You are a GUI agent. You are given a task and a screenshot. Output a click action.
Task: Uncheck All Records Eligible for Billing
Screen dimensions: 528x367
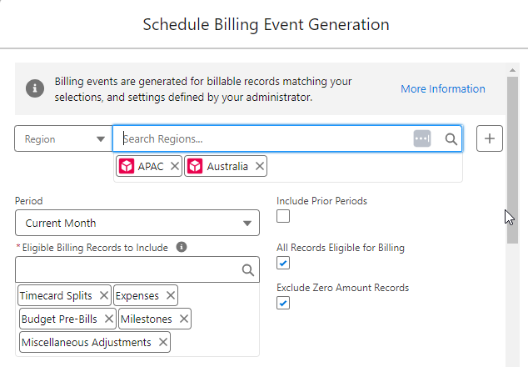(283, 264)
